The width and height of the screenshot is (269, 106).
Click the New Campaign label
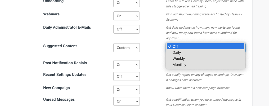[56, 88]
